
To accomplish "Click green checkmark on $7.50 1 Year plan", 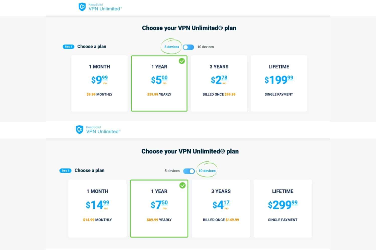I will (x=182, y=185).
